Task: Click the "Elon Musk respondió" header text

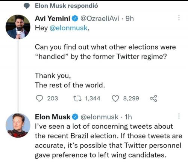Action: pyautogui.click(x=67, y=6)
